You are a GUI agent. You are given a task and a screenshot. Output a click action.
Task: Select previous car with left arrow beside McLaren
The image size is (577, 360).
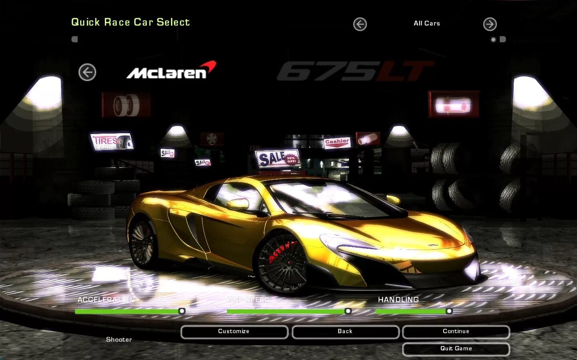pyautogui.click(x=87, y=72)
